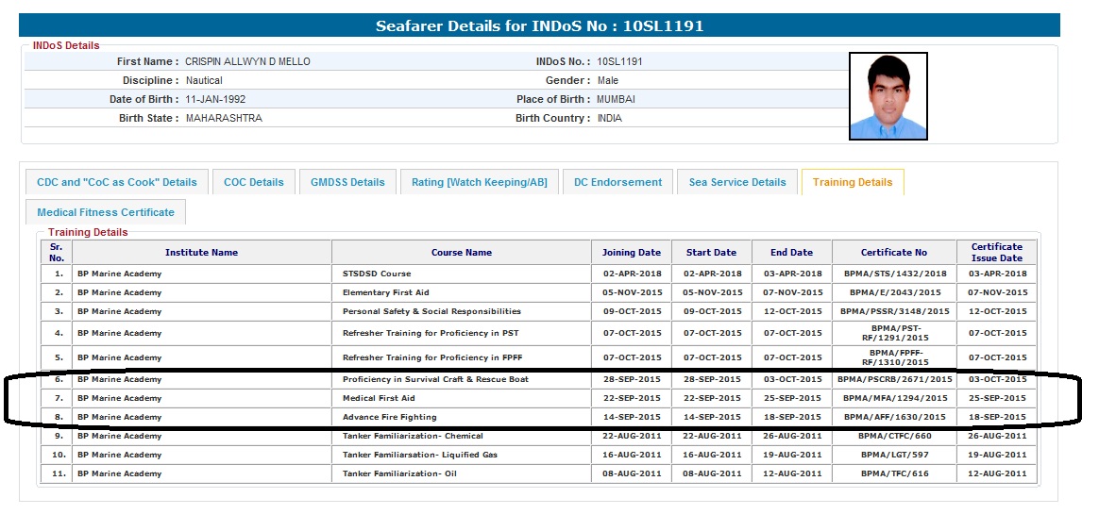Switch to the COC Details tab
1116x531 pixels.
pyautogui.click(x=254, y=182)
